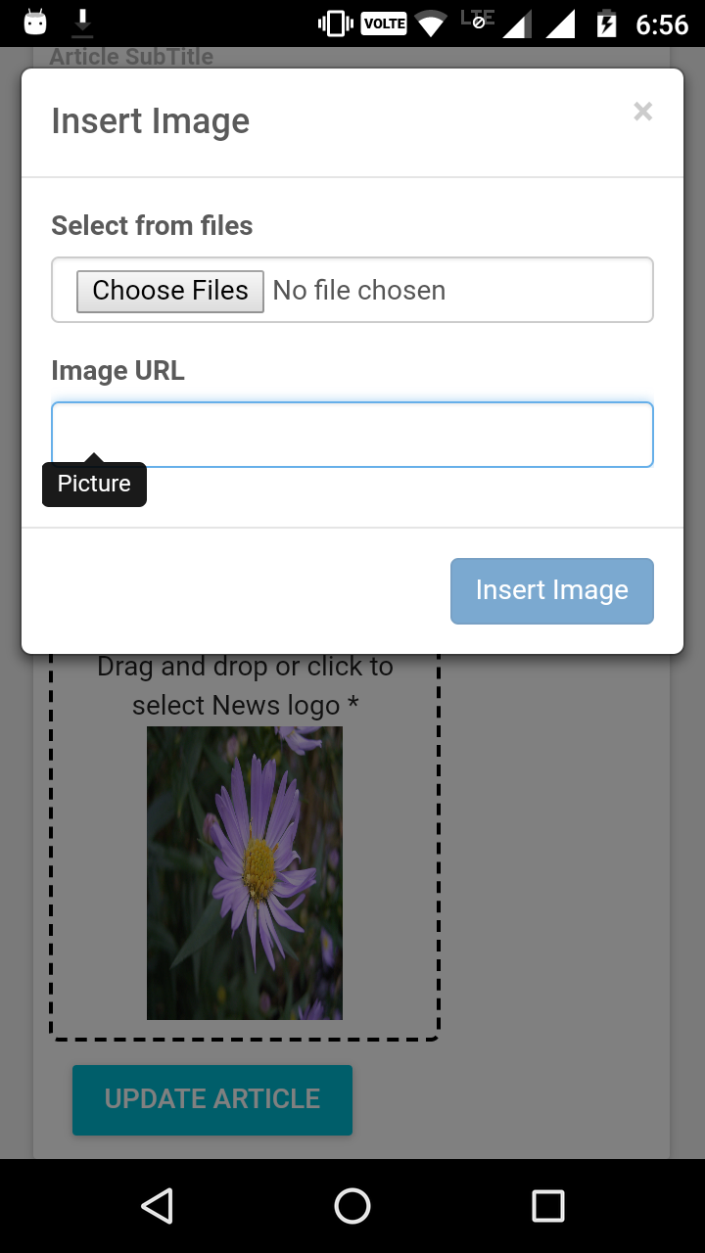Tap the home navigation circle
This screenshot has height=1253, width=705.
click(x=352, y=1206)
